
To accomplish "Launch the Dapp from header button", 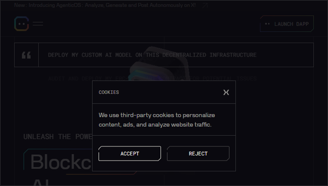I will point(287,24).
